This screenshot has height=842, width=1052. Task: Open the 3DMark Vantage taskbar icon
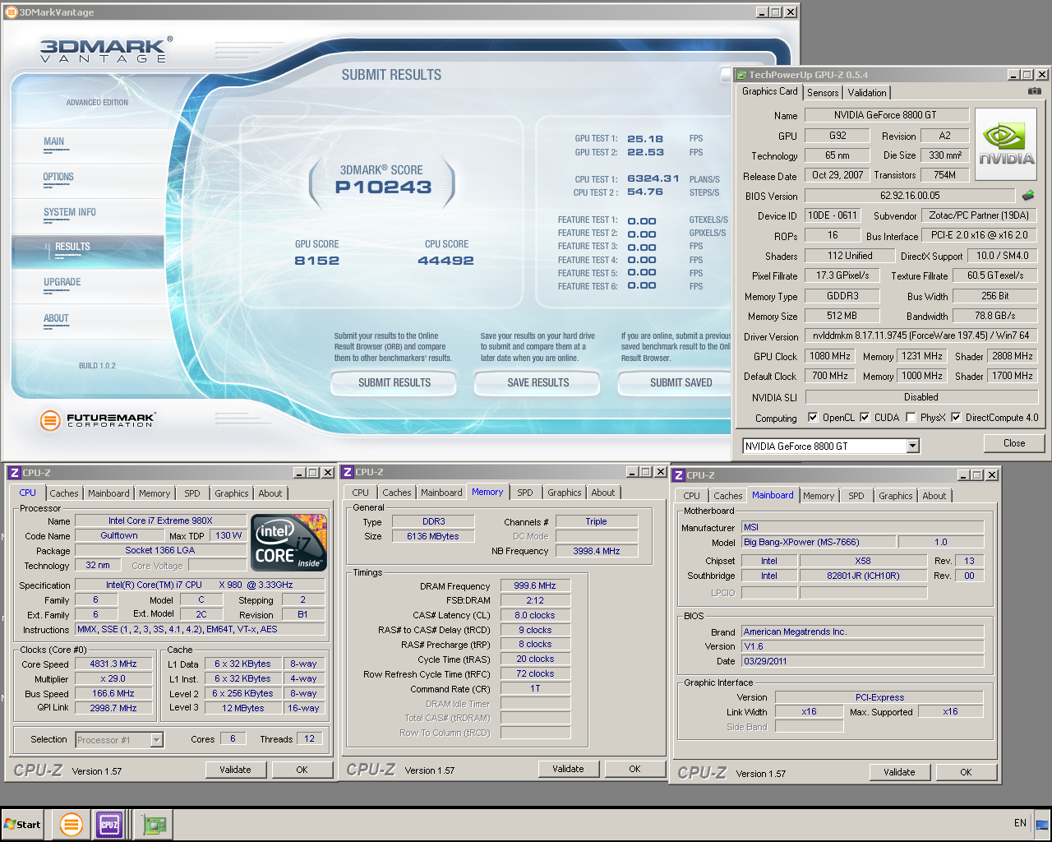click(x=72, y=824)
